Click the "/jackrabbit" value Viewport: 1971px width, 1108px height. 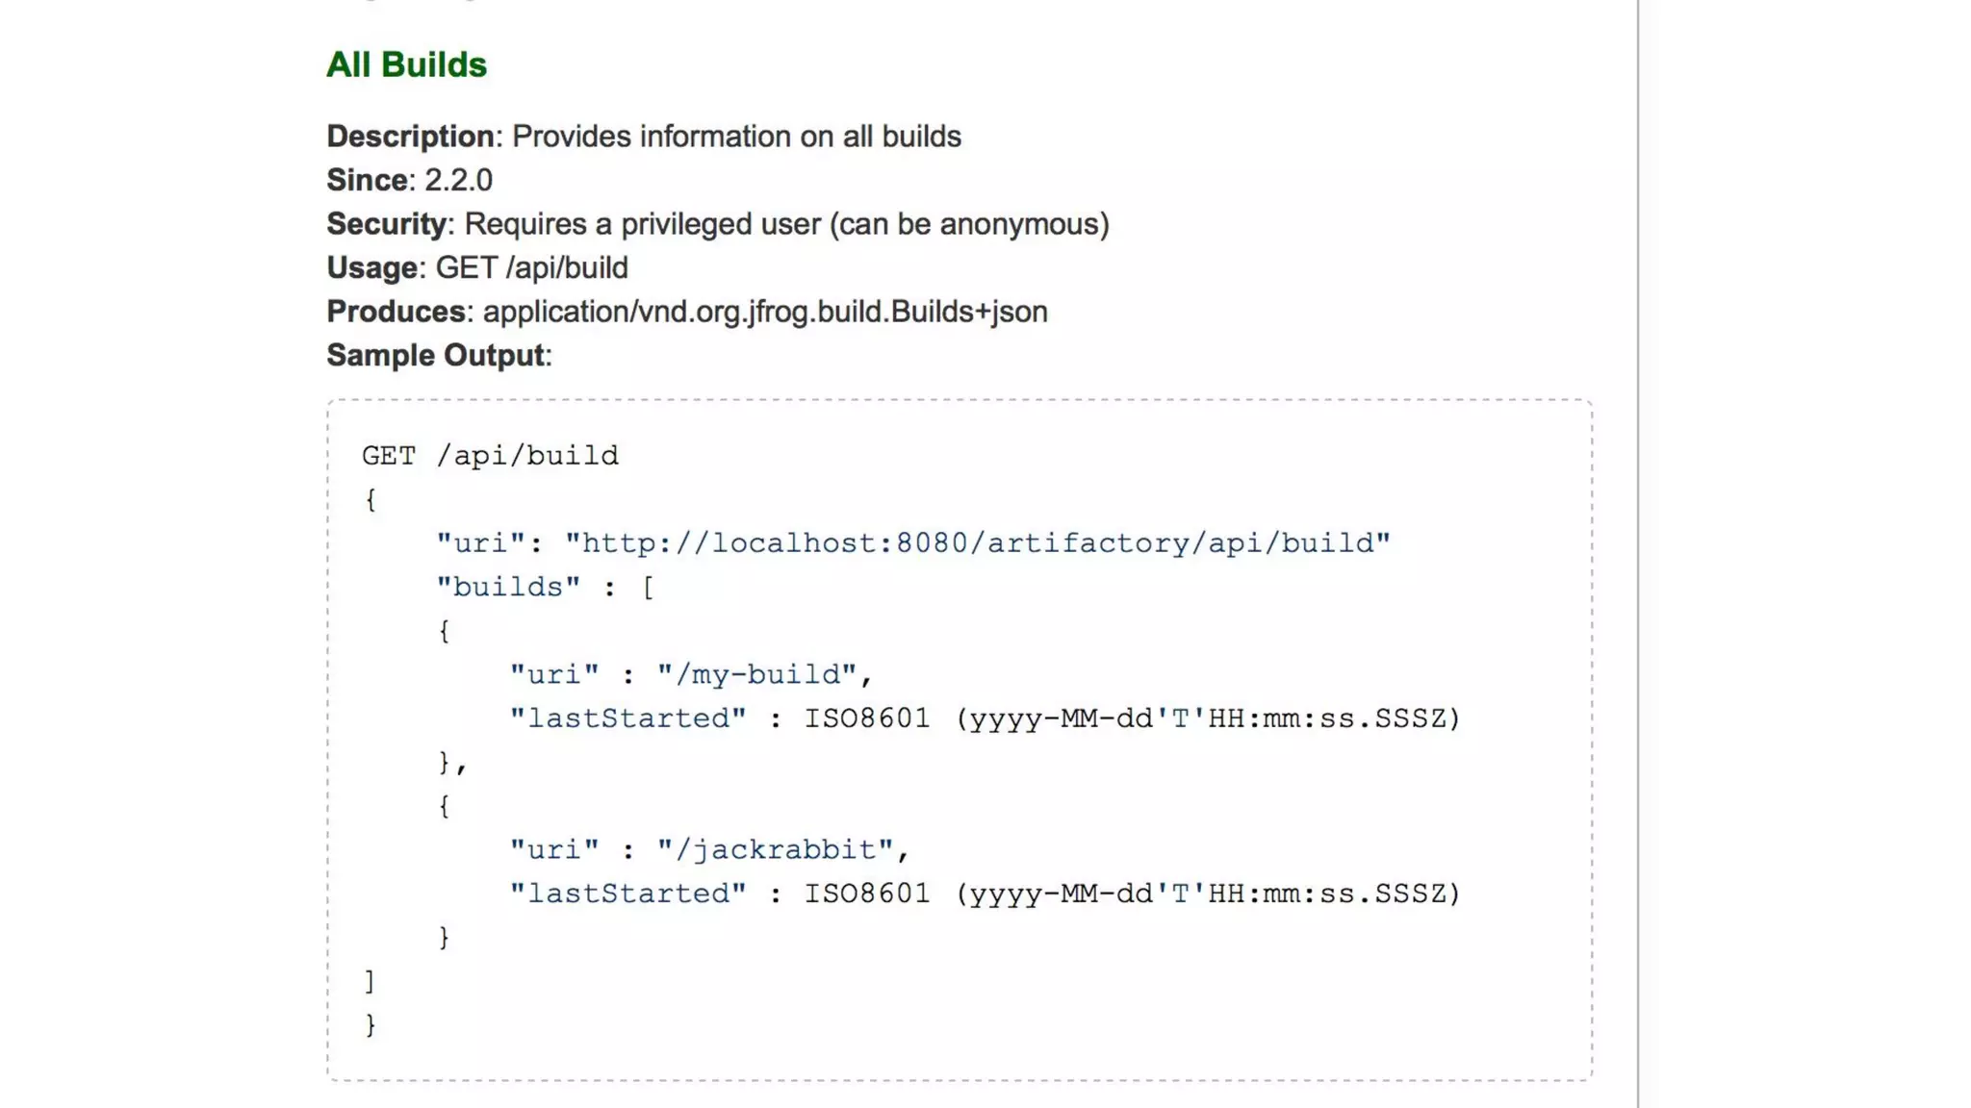point(776,850)
